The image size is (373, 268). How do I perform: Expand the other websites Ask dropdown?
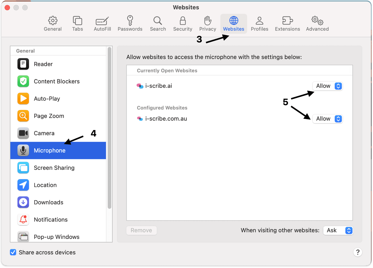(x=338, y=230)
